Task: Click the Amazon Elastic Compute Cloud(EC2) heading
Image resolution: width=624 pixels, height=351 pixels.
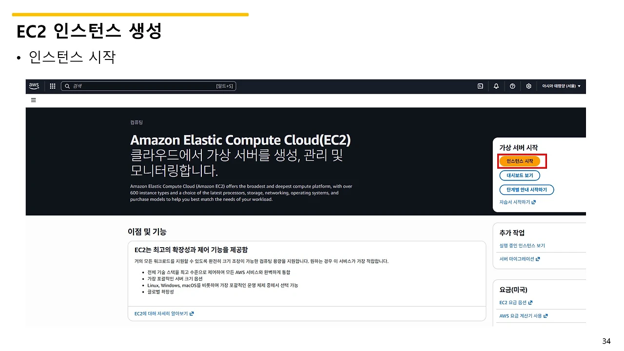Action: (240, 140)
